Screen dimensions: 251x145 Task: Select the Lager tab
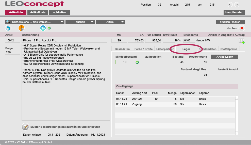click(186, 49)
